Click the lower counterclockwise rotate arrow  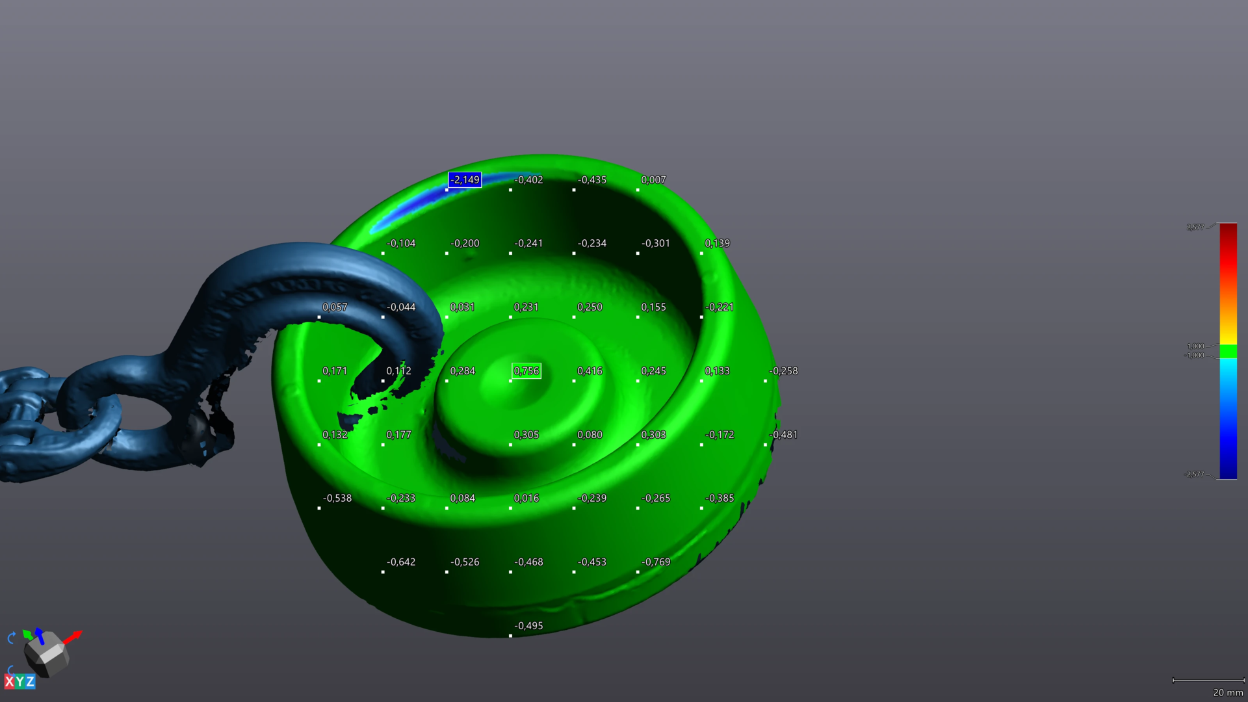coord(11,669)
